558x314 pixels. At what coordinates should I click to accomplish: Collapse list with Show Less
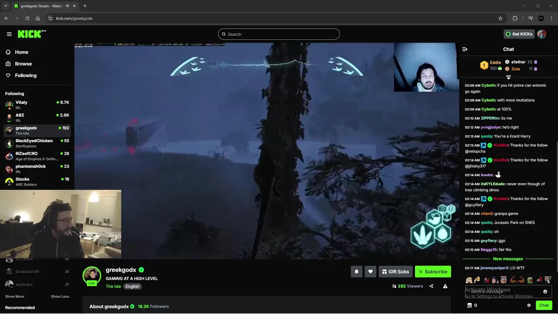pyautogui.click(x=60, y=297)
